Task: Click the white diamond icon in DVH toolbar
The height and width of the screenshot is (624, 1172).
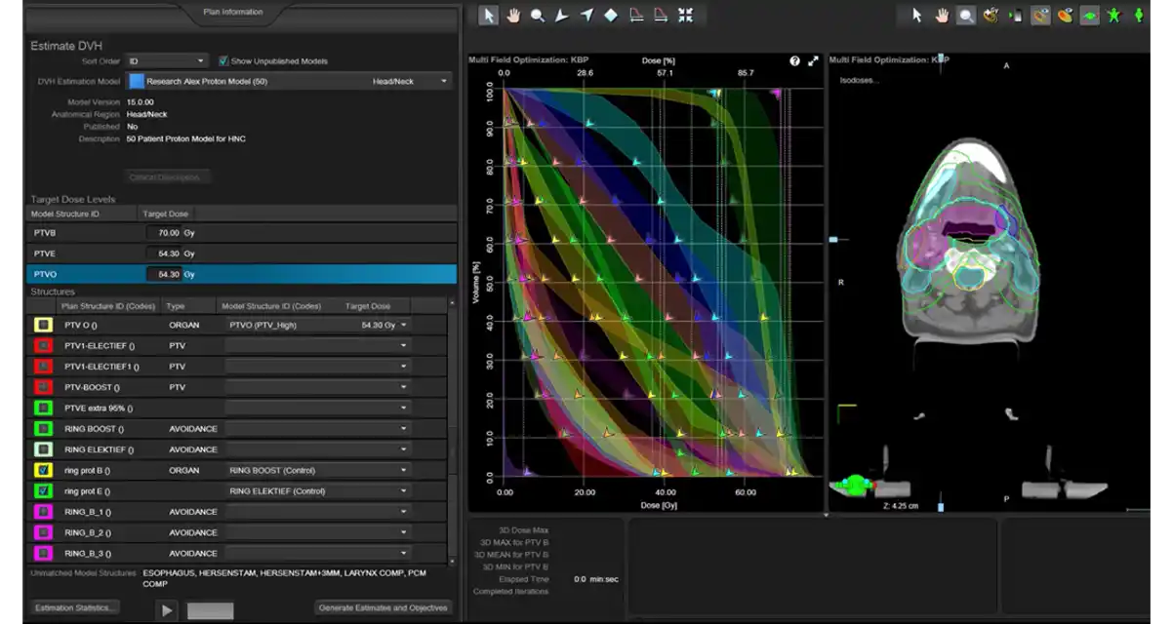Action: (611, 15)
